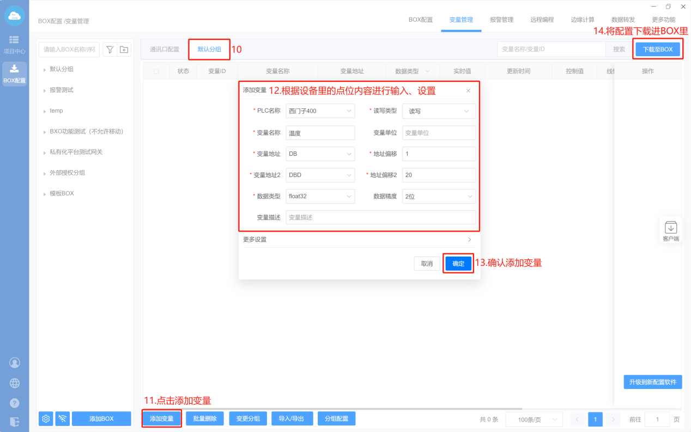691x432 pixels.
Task: Expand the 更多设置 section
Action: [357, 239]
